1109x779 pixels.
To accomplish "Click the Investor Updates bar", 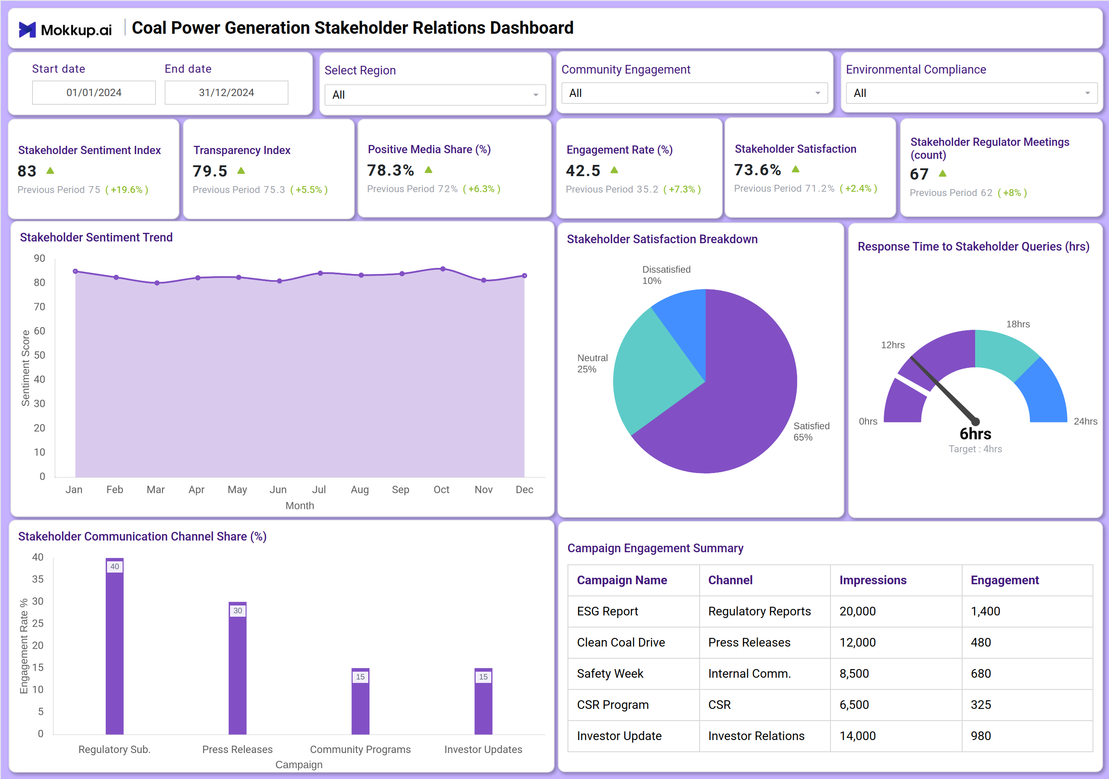I will [483, 701].
